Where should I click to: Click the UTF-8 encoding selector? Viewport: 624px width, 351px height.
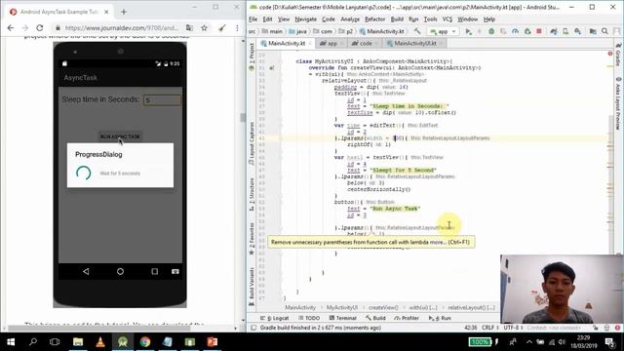513,328
